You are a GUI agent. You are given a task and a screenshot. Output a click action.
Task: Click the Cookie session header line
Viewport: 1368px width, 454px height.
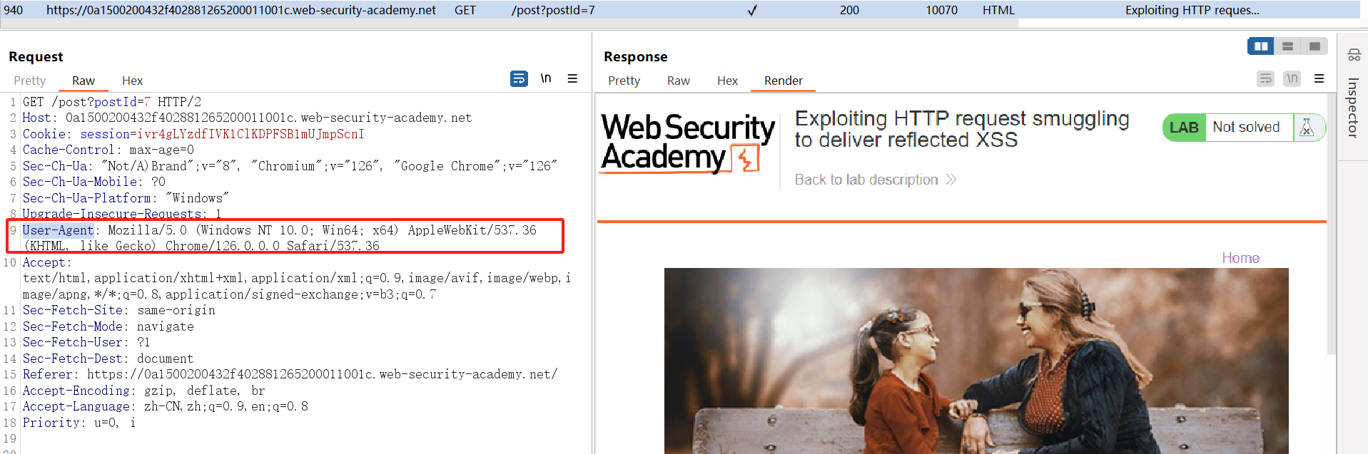pyautogui.click(x=193, y=134)
